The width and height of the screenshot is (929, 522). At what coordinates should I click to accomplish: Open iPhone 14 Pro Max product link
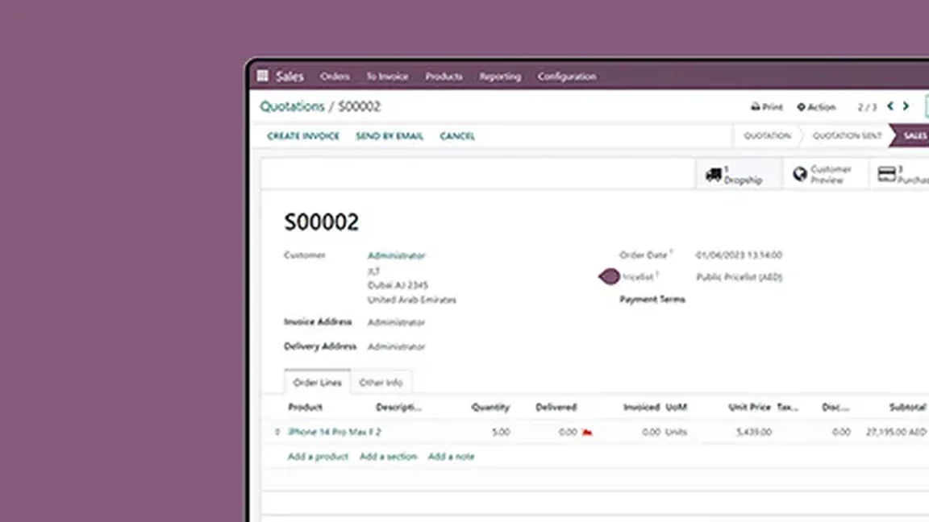tap(335, 432)
